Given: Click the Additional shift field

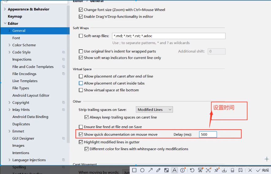Looking at the screenshot, I should click(216, 51).
